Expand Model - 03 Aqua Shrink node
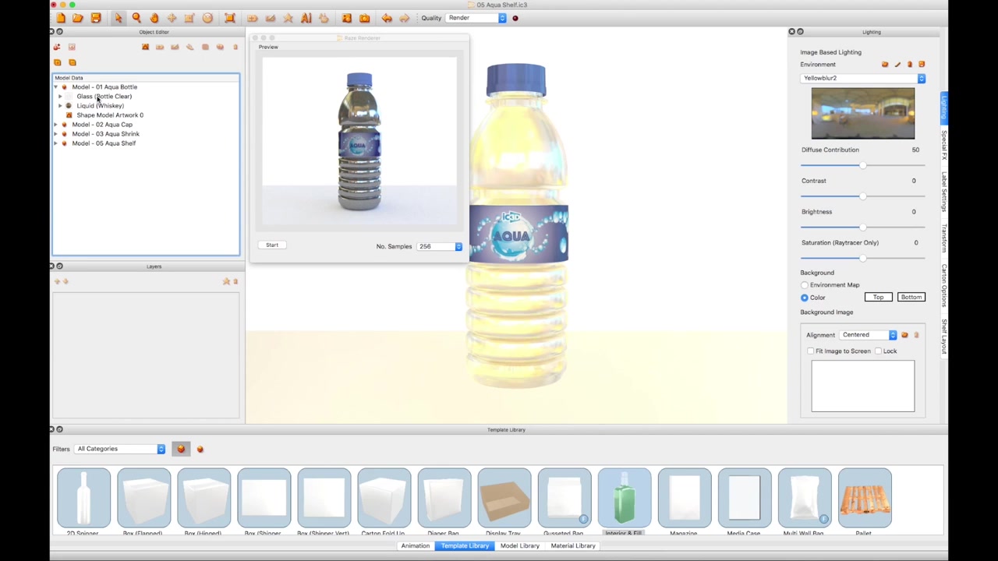The image size is (998, 561). tap(55, 134)
